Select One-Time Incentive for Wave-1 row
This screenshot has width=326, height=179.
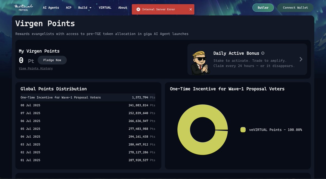[88, 97]
